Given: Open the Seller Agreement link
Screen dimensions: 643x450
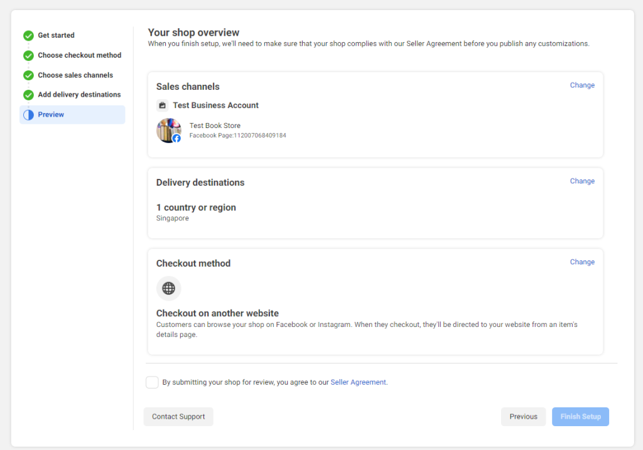Looking at the screenshot, I should pos(358,382).
